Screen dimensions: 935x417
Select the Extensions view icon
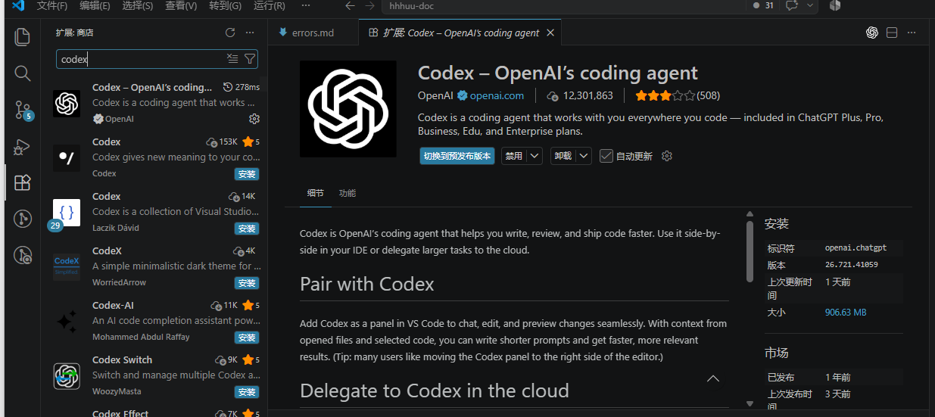pyautogui.click(x=23, y=182)
